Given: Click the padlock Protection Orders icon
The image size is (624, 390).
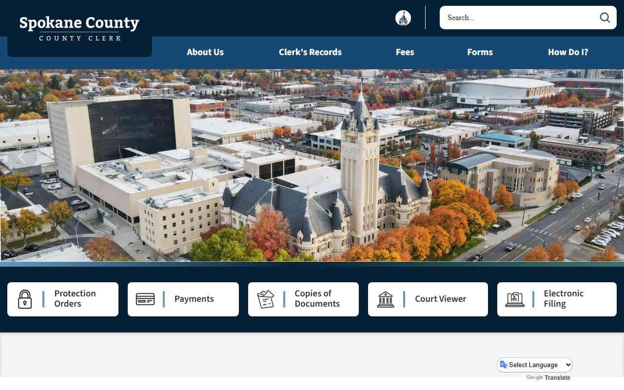Looking at the screenshot, I should 25,299.
